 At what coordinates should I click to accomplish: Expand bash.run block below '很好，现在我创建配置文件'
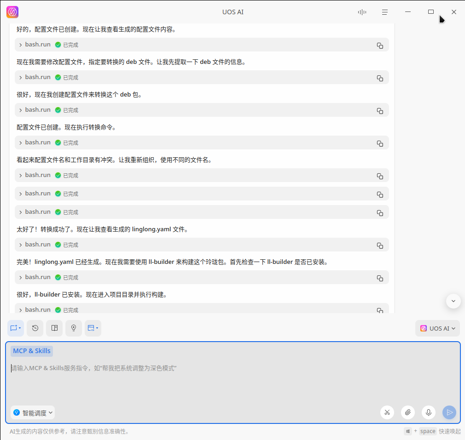(20, 110)
